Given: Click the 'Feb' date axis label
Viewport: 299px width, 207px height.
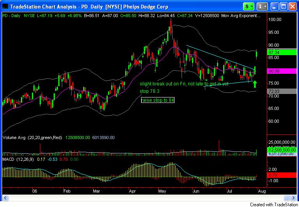Looking at the screenshot, I should tap(67, 191).
